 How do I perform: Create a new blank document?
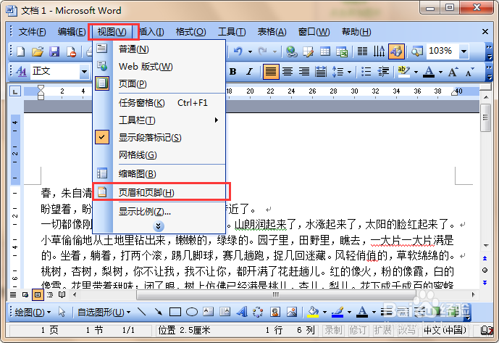tap(21, 51)
